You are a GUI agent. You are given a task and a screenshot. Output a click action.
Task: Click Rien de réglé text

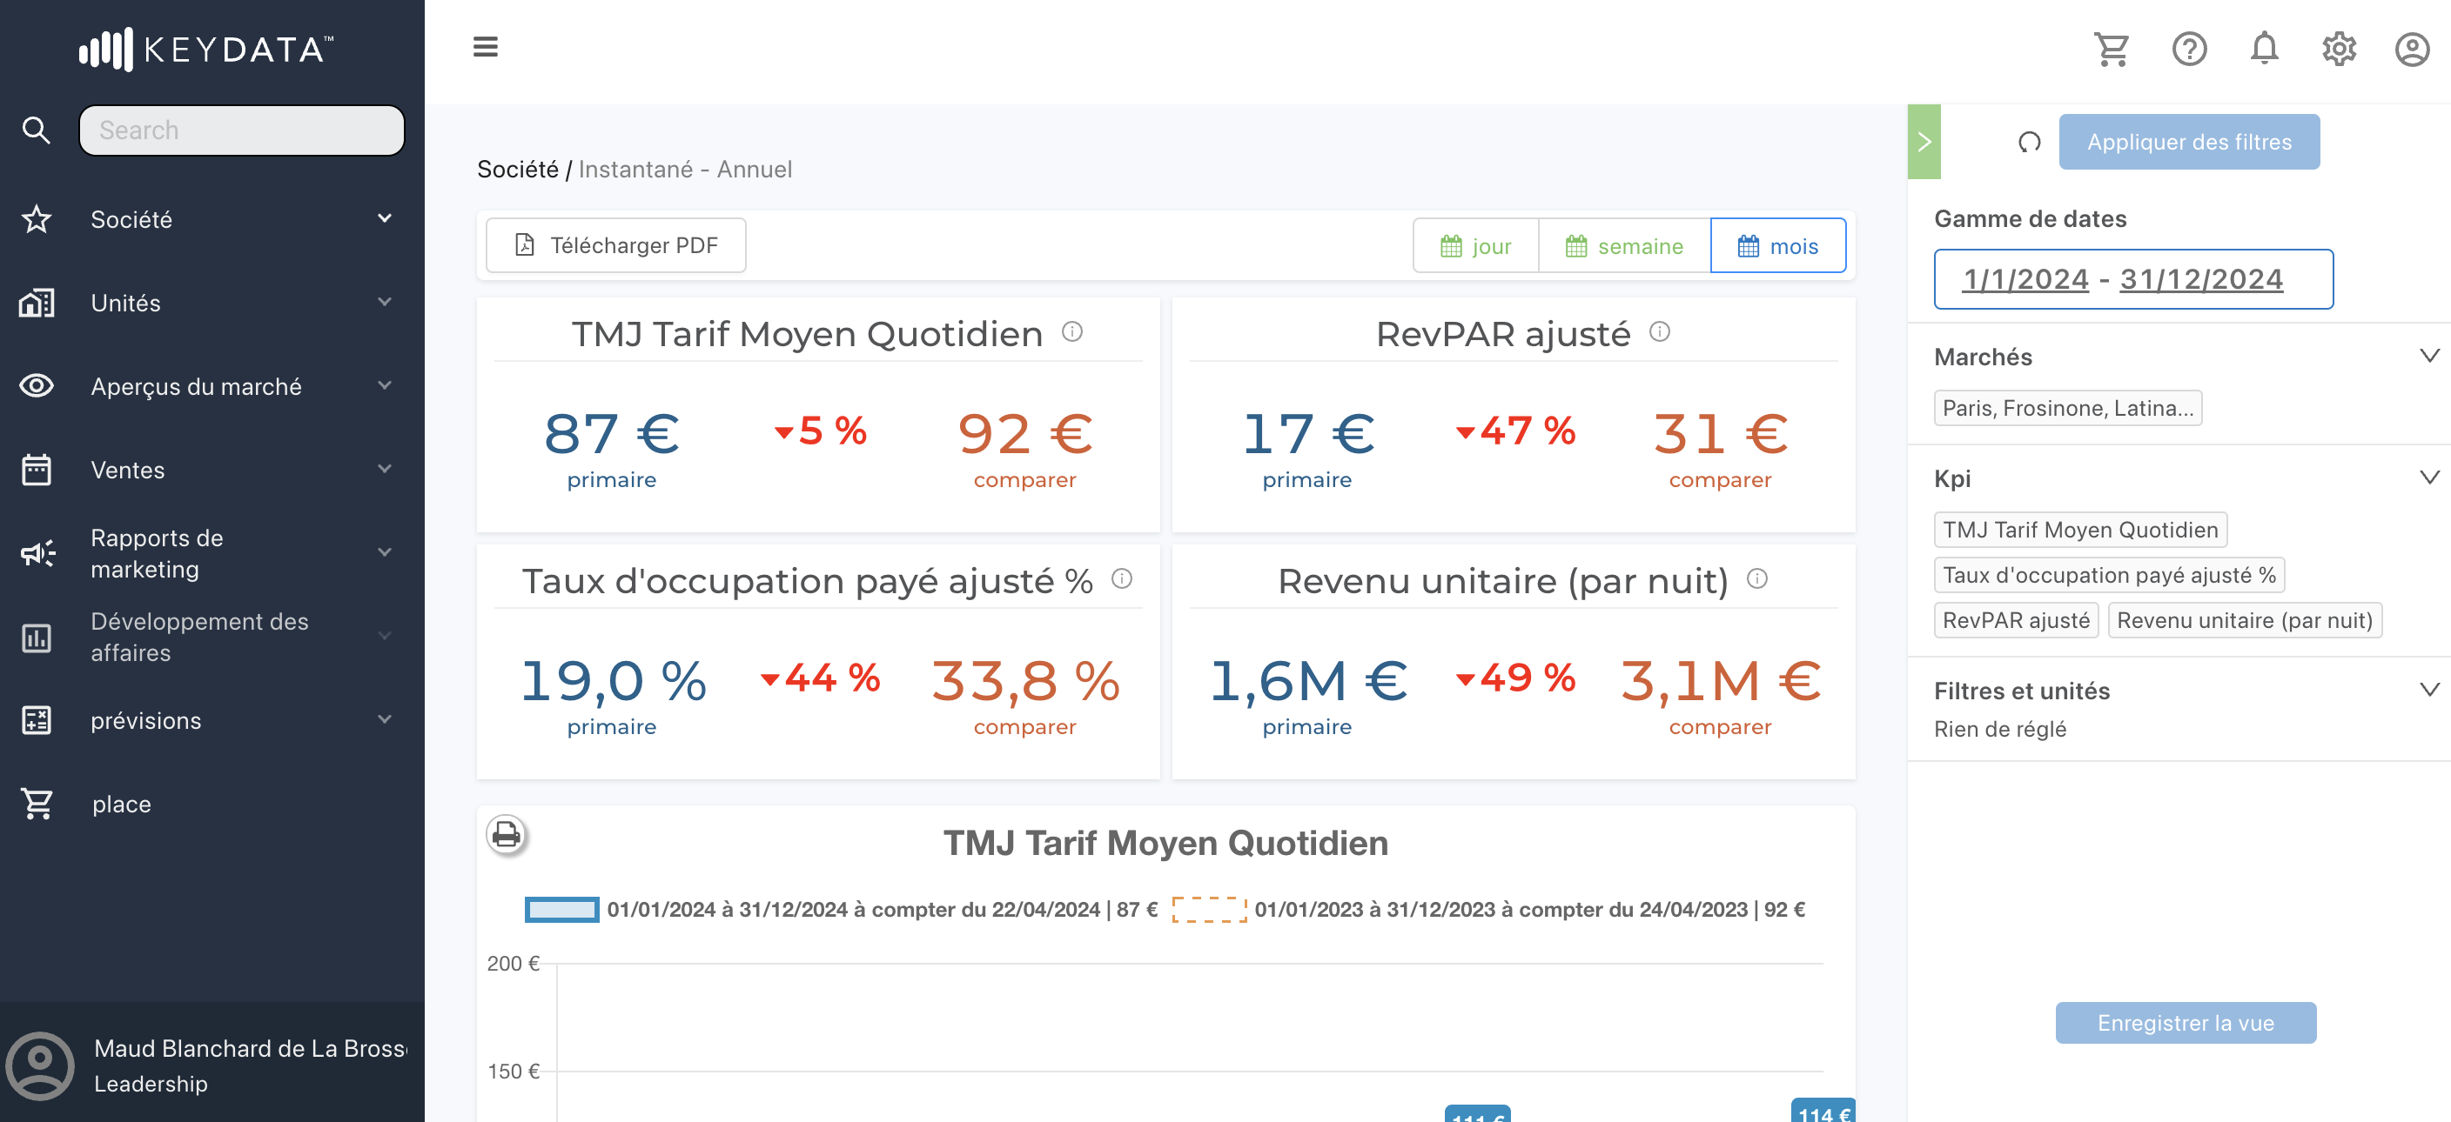click(1999, 729)
